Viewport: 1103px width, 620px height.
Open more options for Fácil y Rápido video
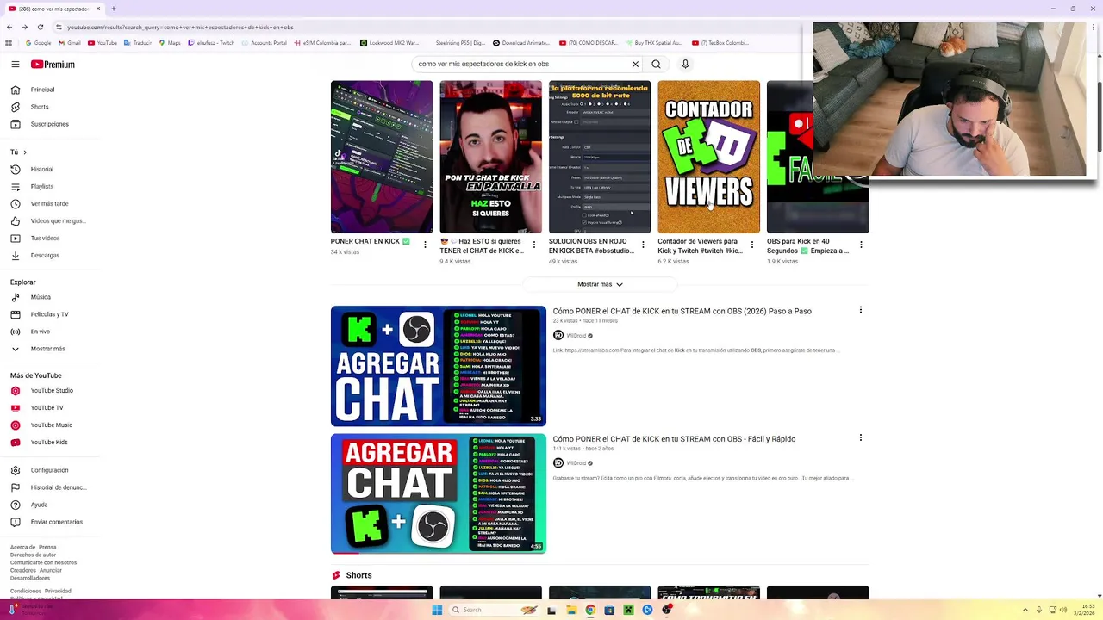pyautogui.click(x=860, y=437)
